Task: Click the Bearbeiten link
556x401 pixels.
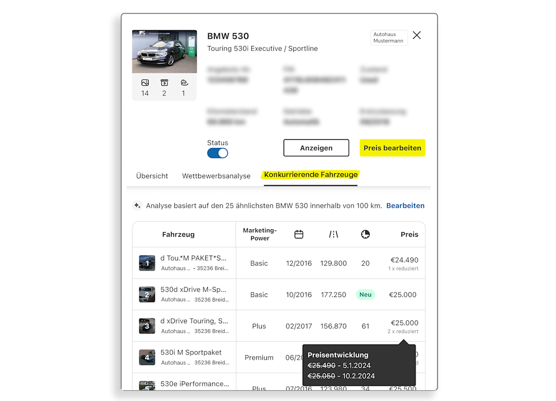Action: click(405, 206)
